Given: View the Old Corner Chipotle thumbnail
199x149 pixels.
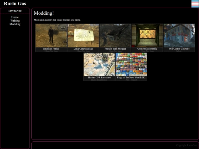Looking at the screenshot, I should coord(179,36).
